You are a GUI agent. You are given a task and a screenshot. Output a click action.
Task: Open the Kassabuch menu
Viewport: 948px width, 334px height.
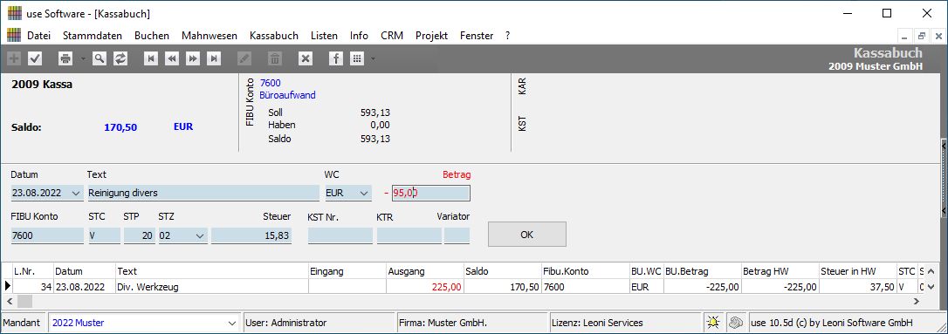click(x=274, y=36)
